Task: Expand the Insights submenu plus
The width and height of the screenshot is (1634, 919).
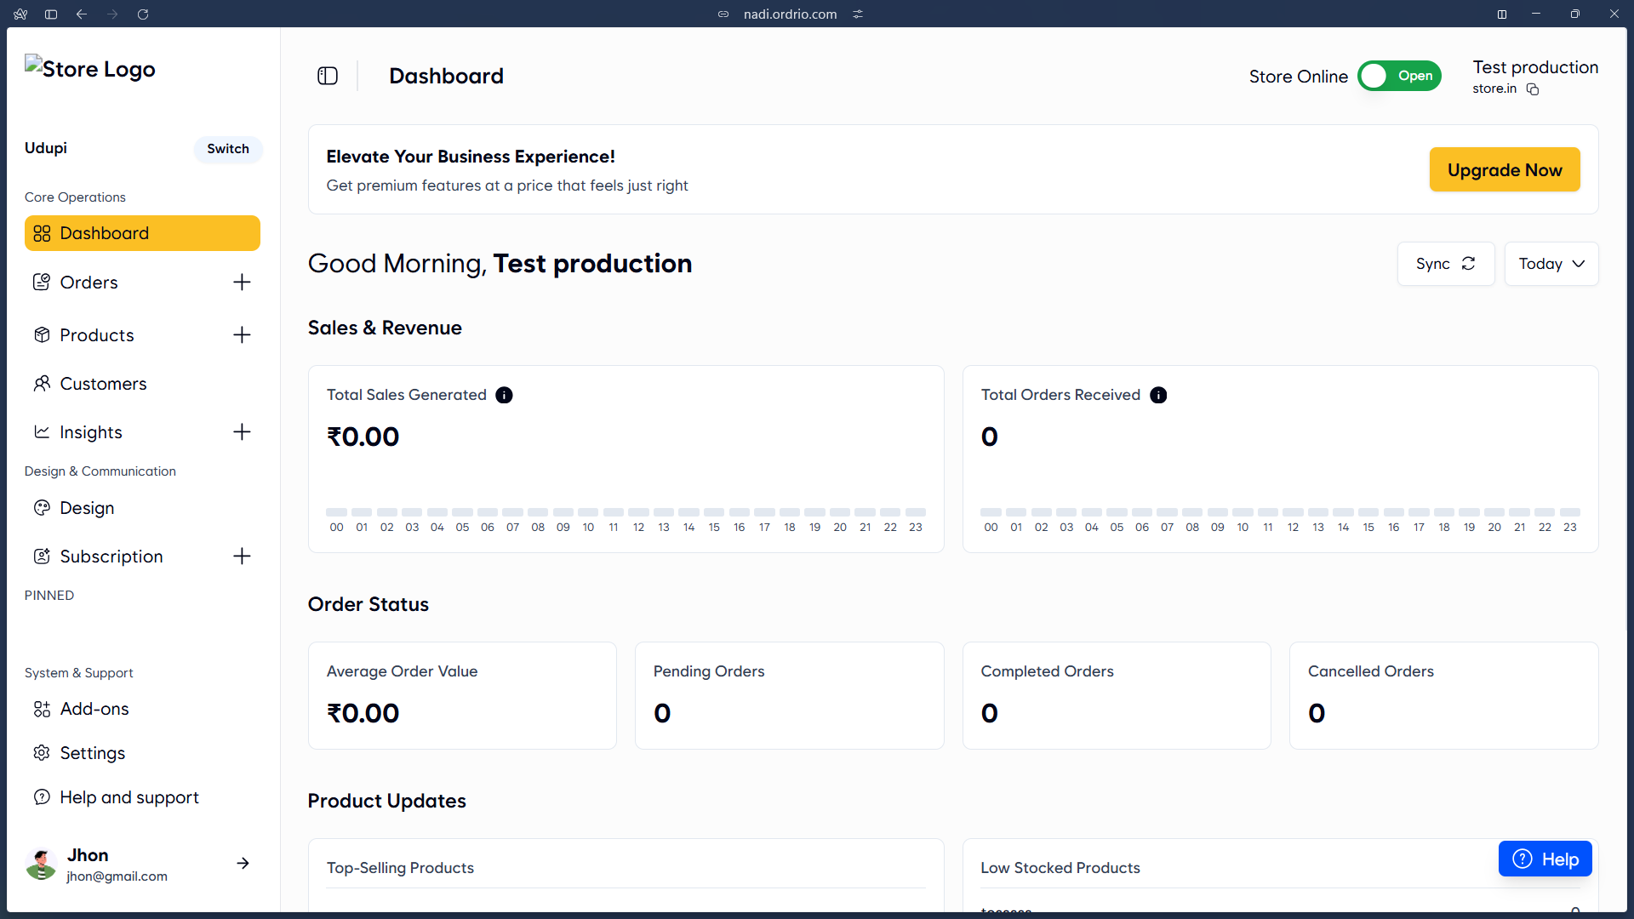Action: [242, 432]
